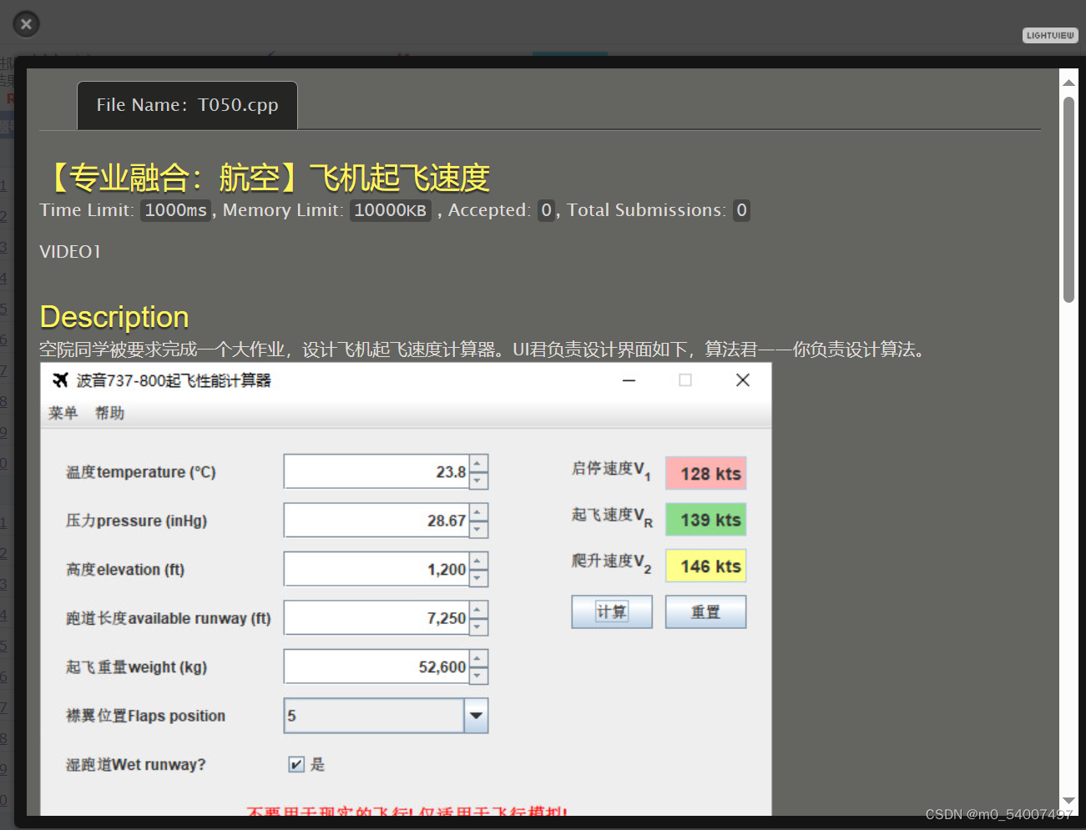Viewport: 1086px width, 830px height.
Task: Close the lightbox with the X icon
Action: 26,24
